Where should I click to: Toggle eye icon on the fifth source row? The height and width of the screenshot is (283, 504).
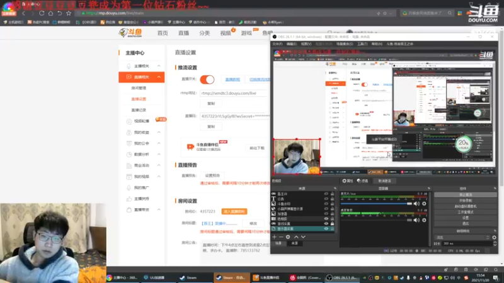pyautogui.click(x=326, y=214)
